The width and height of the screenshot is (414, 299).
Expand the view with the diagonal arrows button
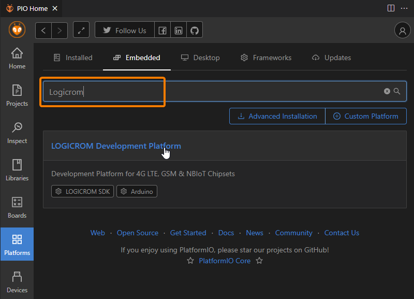pos(81,31)
